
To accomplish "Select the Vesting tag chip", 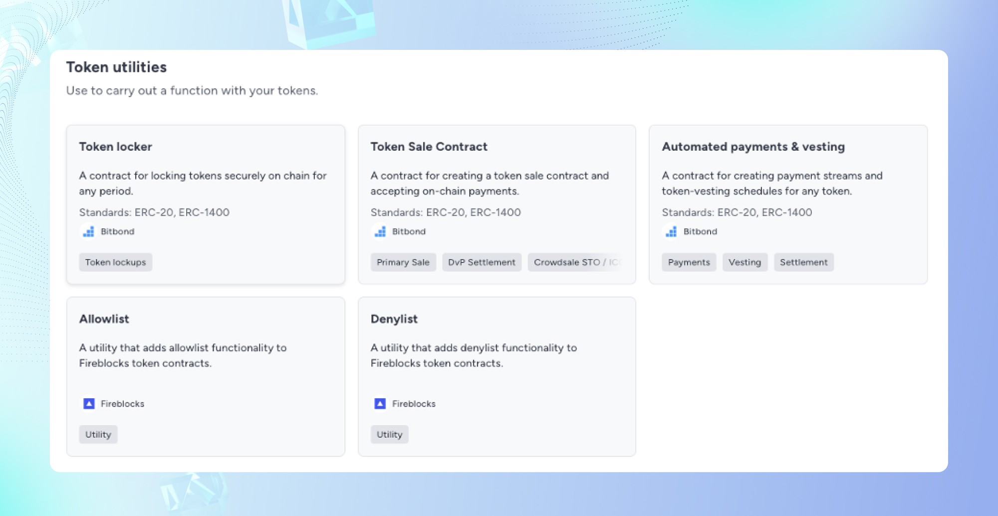I will point(745,262).
